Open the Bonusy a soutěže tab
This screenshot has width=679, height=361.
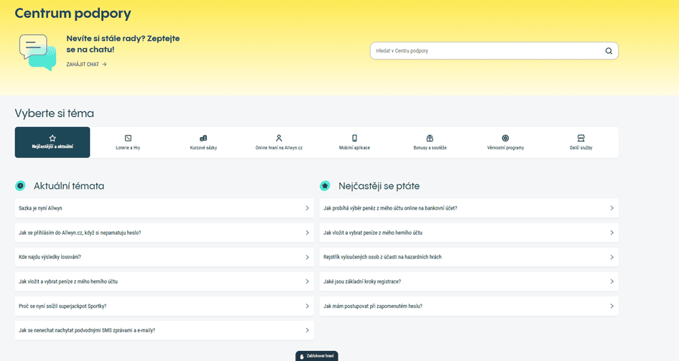coord(430,142)
